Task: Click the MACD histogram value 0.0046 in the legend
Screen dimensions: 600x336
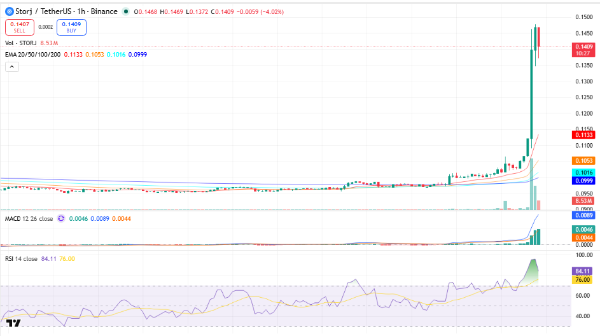Action: point(78,218)
